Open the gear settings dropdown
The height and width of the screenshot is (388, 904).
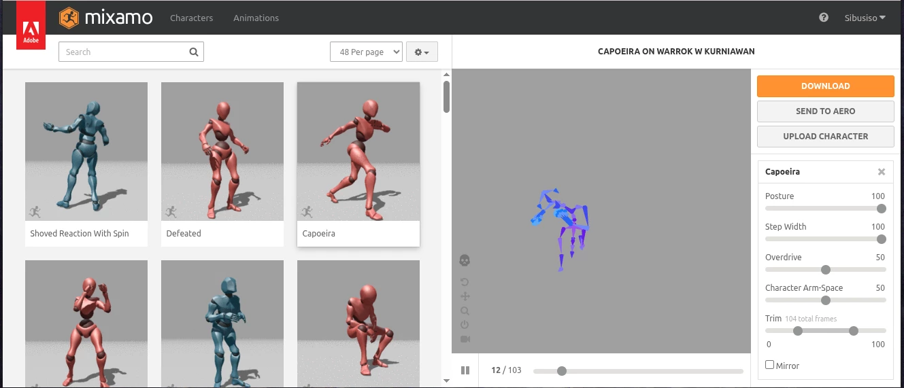[422, 52]
